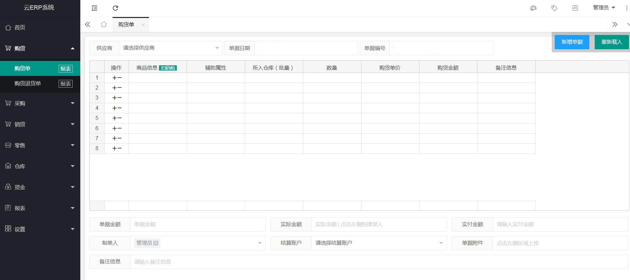The height and width of the screenshot is (280, 630).
Task: Click the refresh icon in top toolbar
Action: click(115, 8)
